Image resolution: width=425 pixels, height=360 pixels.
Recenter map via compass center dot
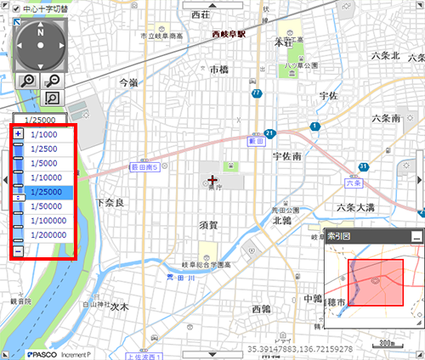tap(41, 45)
